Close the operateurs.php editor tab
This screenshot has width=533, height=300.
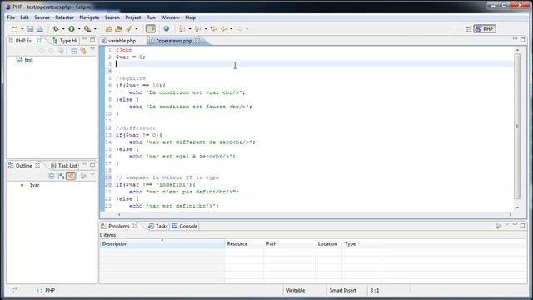(197, 41)
